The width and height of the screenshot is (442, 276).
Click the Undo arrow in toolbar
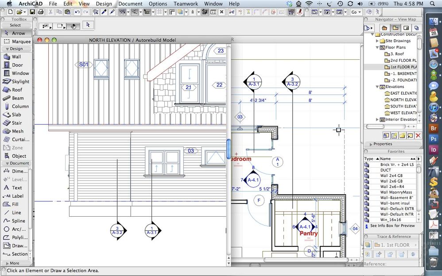click(x=78, y=12)
